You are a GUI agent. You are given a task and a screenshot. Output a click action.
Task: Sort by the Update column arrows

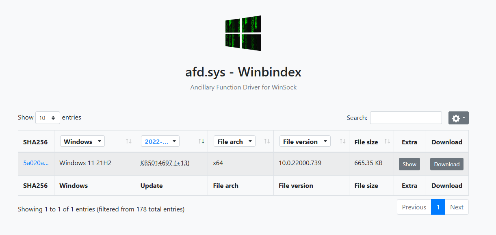point(201,141)
